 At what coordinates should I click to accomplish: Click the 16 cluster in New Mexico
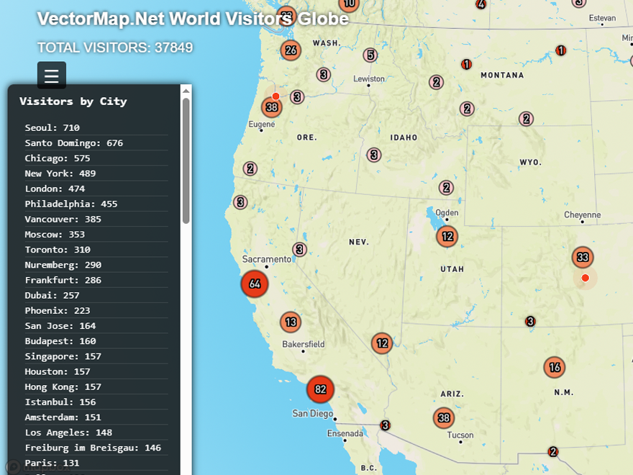pos(554,368)
